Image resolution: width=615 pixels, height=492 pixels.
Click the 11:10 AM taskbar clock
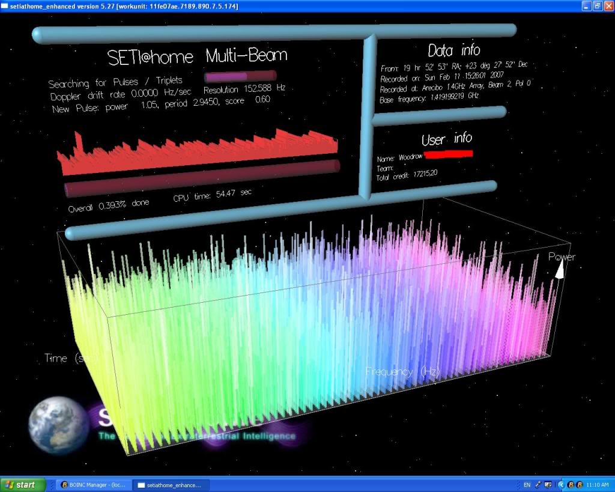598,485
